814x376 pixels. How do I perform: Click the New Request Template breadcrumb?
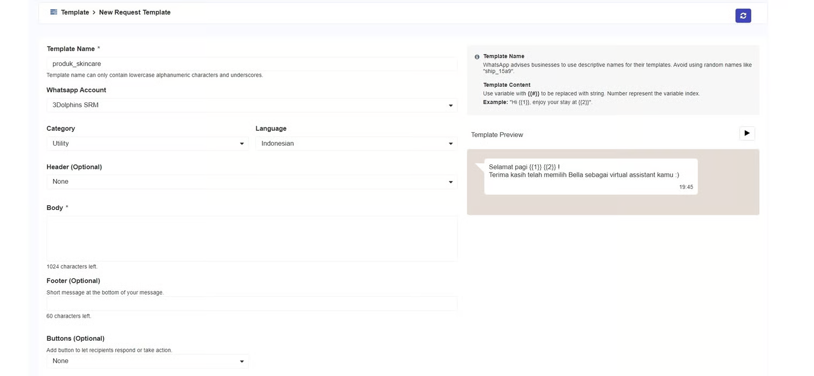(x=134, y=12)
